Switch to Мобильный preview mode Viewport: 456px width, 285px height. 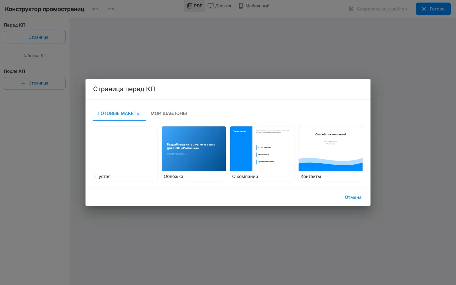[254, 6]
